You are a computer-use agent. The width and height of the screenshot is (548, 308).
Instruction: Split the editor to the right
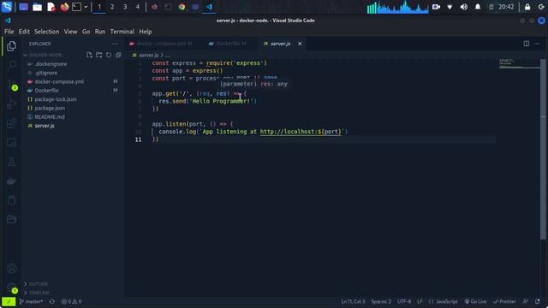[x=526, y=44]
